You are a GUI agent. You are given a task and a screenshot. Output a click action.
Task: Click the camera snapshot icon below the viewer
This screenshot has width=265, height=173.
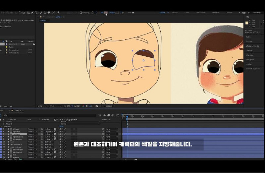pos(97,106)
